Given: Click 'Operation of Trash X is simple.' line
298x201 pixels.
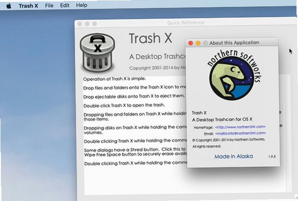Looking at the screenshot, I should point(114,79).
